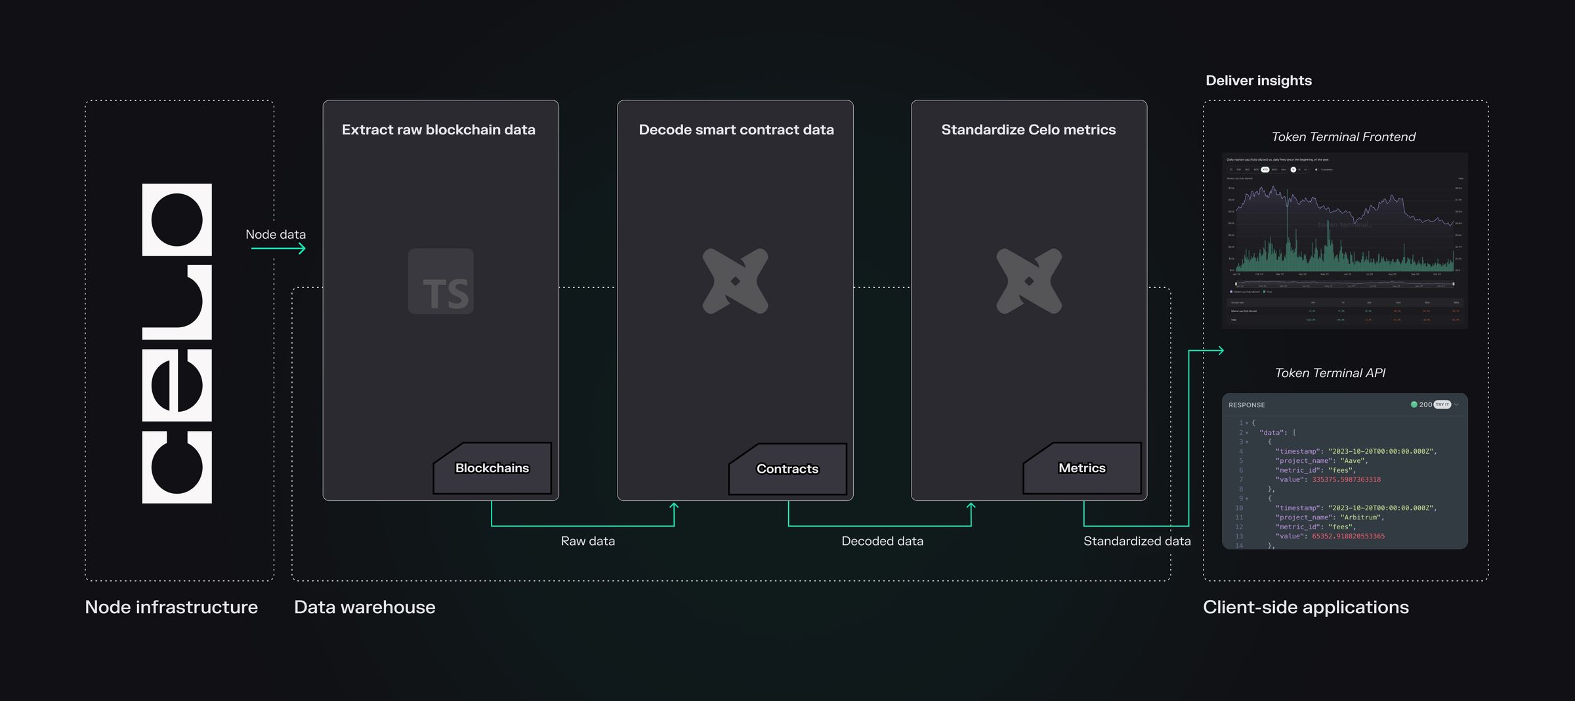1575x701 pixels.
Task: Click the TypeScript TS icon
Action: 441,281
